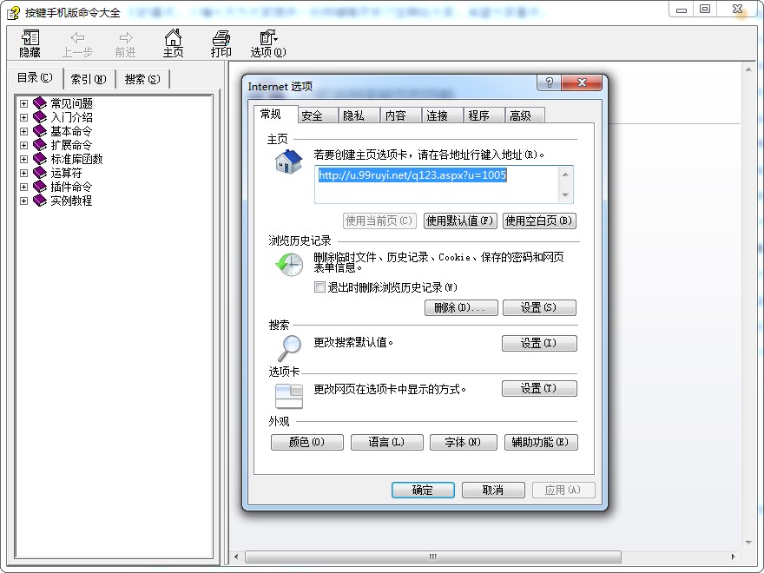The image size is (764, 573).
Task: Open 语言(L) settings
Action: 387,442
